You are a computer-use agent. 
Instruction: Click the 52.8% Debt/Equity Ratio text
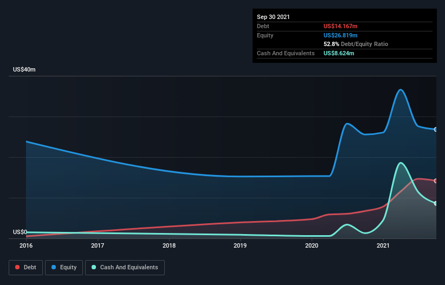point(356,44)
